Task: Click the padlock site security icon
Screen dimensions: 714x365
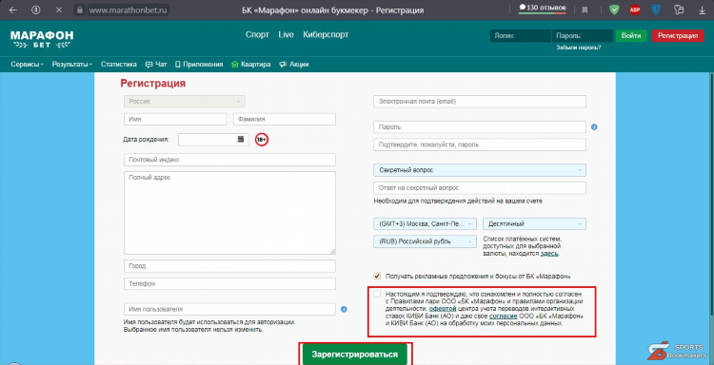Action: (x=80, y=10)
